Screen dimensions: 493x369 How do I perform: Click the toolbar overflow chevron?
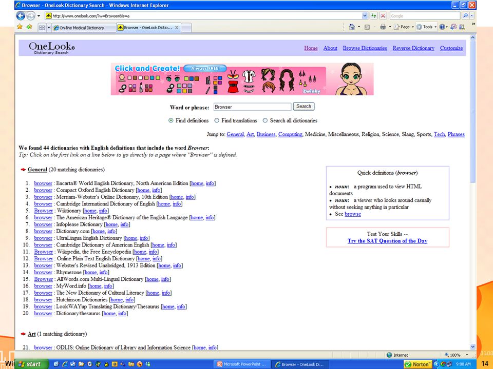pyautogui.click(x=473, y=24)
